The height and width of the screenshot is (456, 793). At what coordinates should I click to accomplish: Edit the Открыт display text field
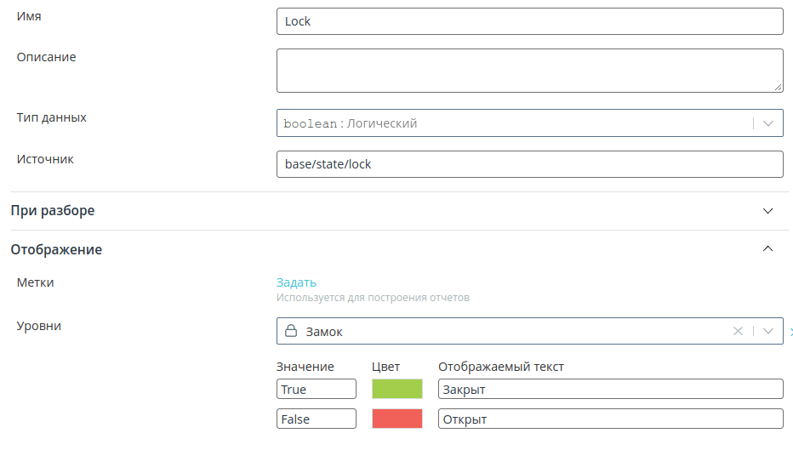point(610,419)
